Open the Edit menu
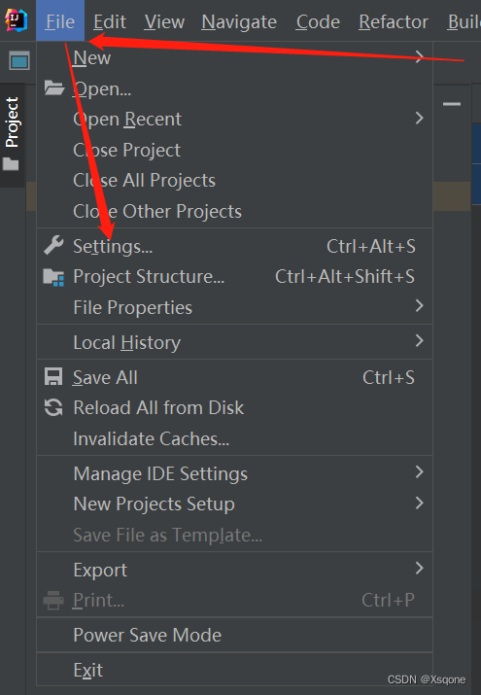This screenshot has width=481, height=695. pyautogui.click(x=110, y=21)
